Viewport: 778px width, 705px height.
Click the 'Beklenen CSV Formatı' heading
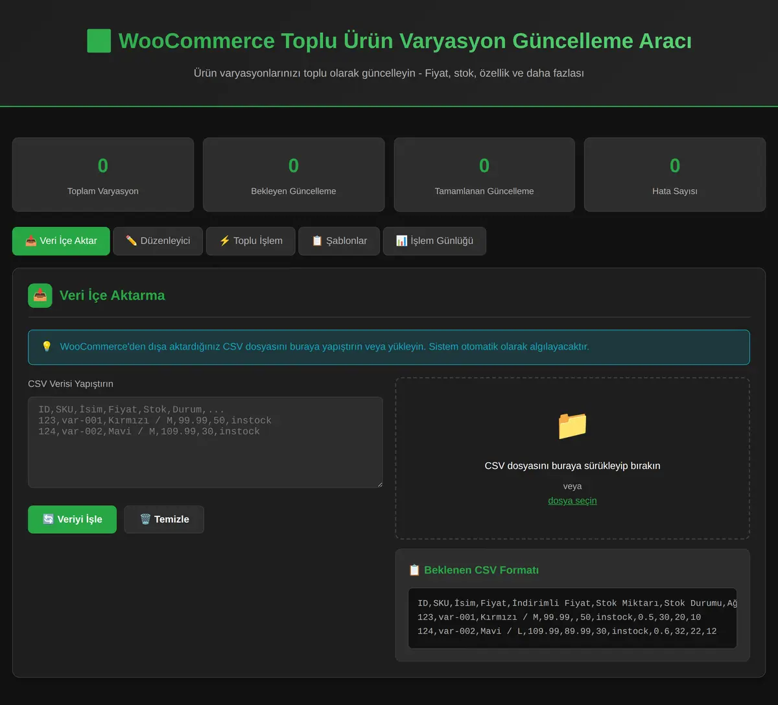point(482,570)
